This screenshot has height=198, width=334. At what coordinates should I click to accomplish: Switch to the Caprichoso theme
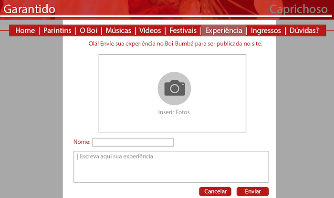(x=298, y=10)
